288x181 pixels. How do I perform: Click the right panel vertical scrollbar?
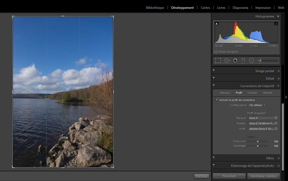283,137
